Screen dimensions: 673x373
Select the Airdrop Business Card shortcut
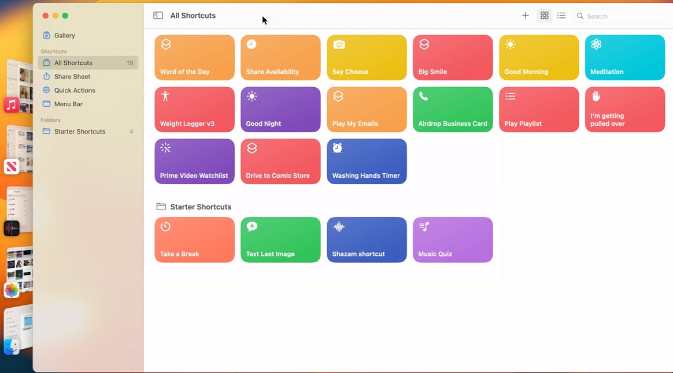(452, 109)
